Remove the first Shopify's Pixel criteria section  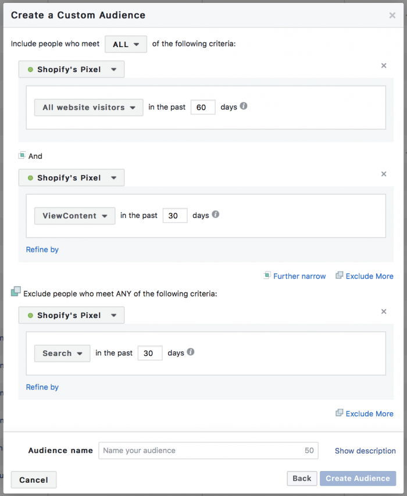[384, 66]
